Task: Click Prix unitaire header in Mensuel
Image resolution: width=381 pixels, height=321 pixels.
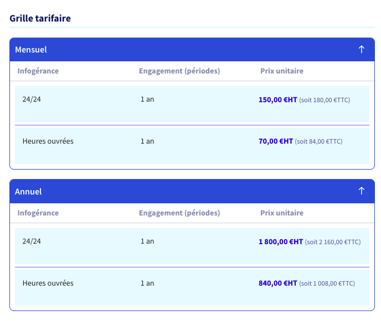Action: (282, 71)
